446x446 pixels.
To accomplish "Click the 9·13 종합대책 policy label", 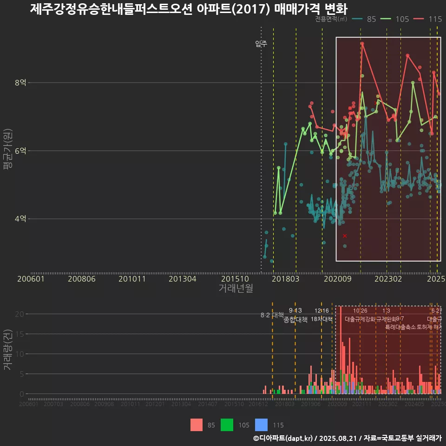I will (295, 315).
